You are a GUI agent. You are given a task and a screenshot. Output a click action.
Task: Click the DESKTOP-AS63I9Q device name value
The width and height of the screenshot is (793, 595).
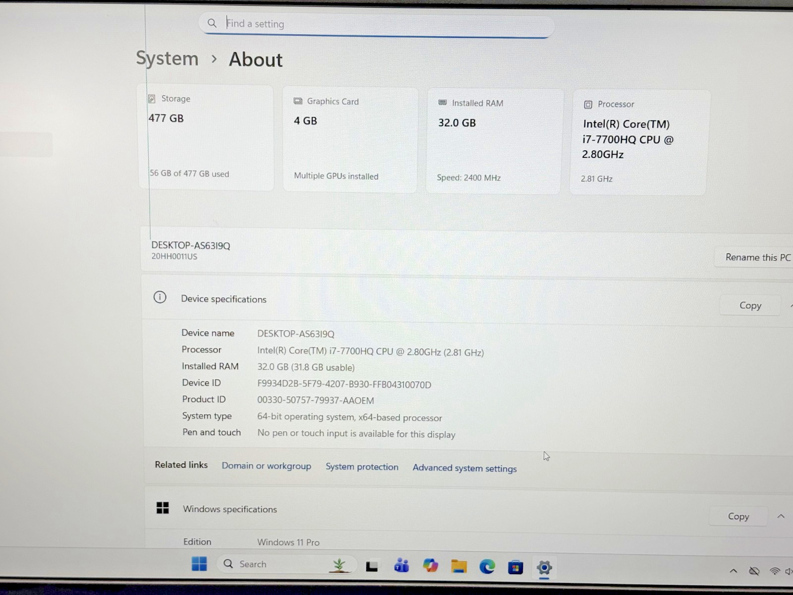click(x=295, y=334)
